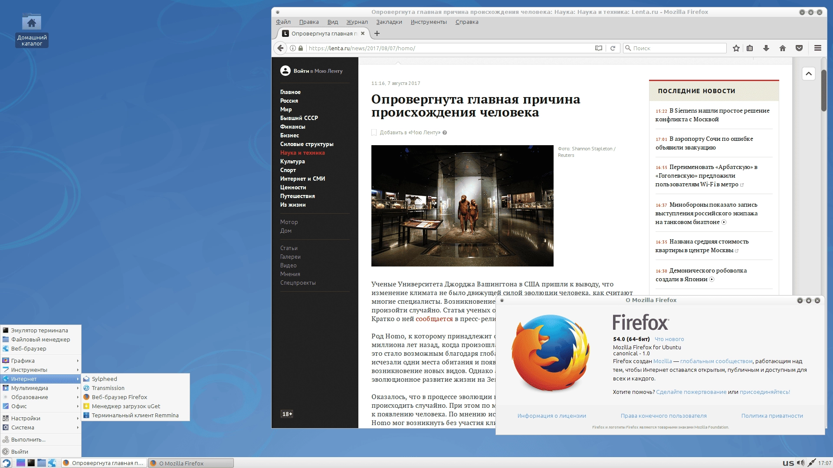Image resolution: width=833 pixels, height=468 pixels.
Task: Open Интернет category in start menu
Action: 41,379
